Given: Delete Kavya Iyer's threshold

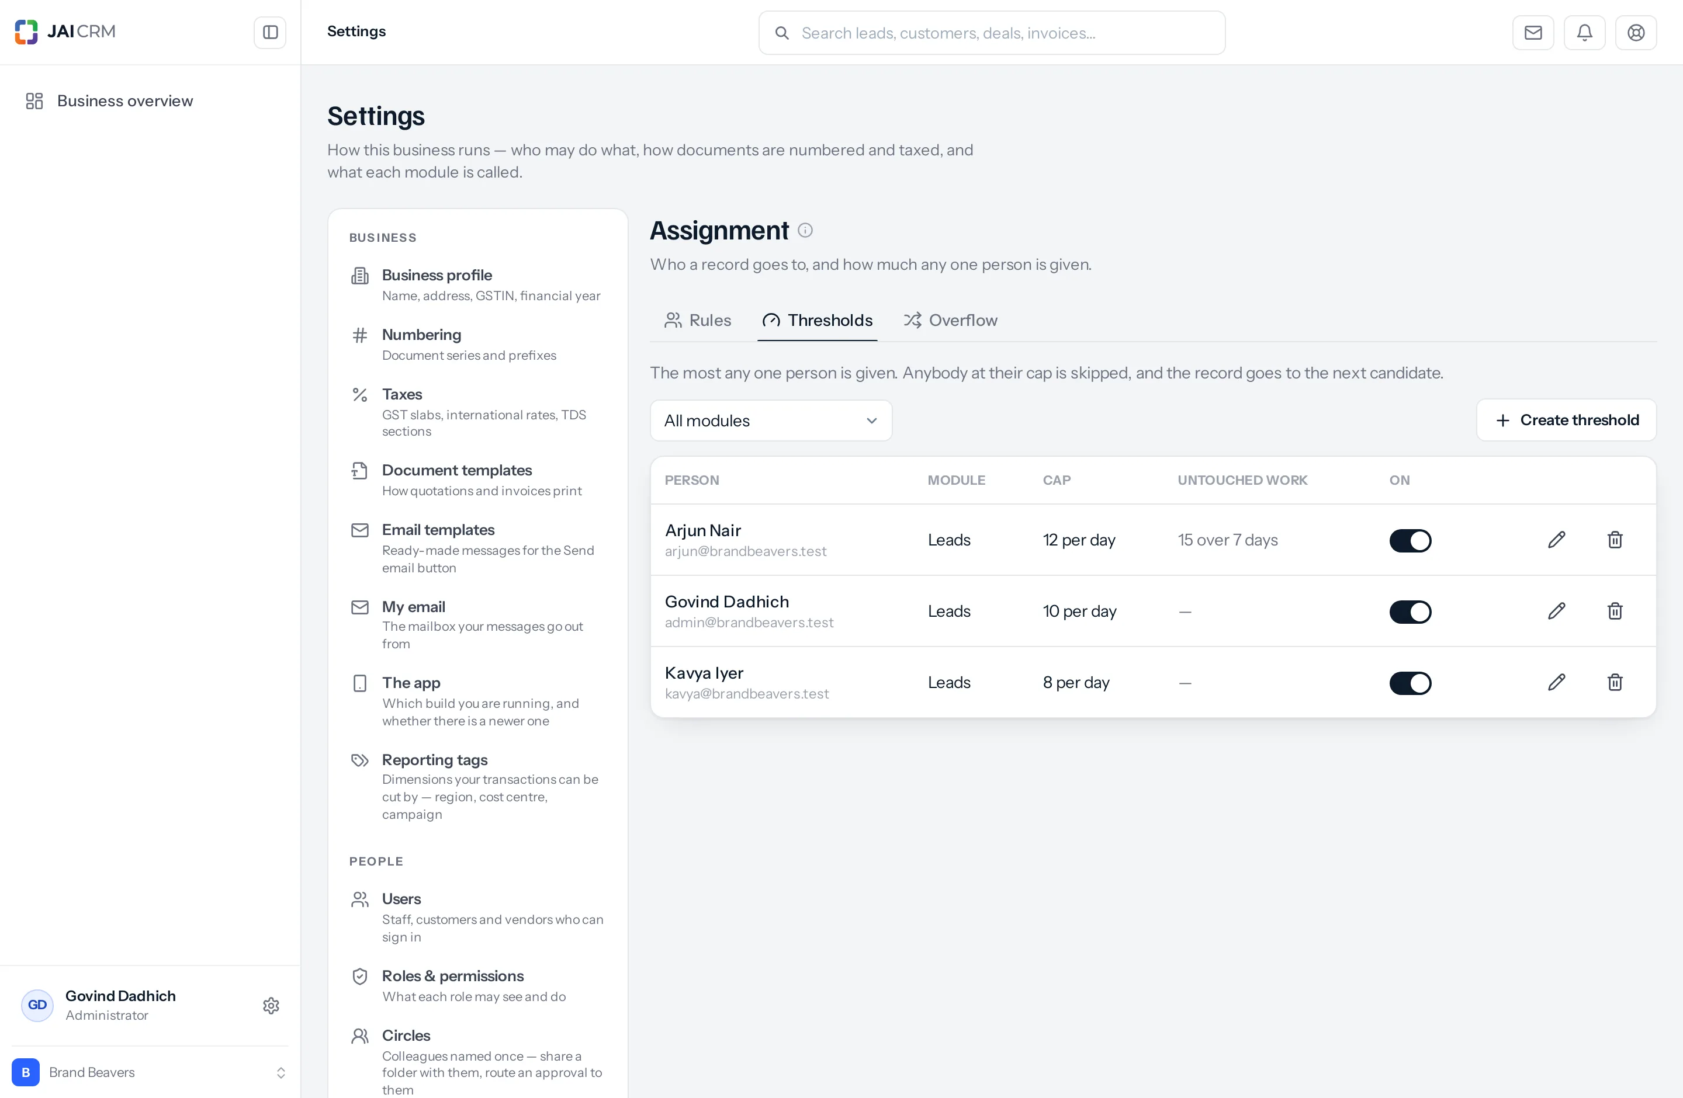Looking at the screenshot, I should (1615, 683).
